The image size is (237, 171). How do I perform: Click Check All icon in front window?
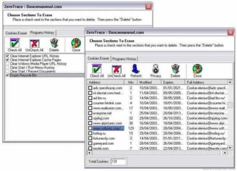point(97,69)
